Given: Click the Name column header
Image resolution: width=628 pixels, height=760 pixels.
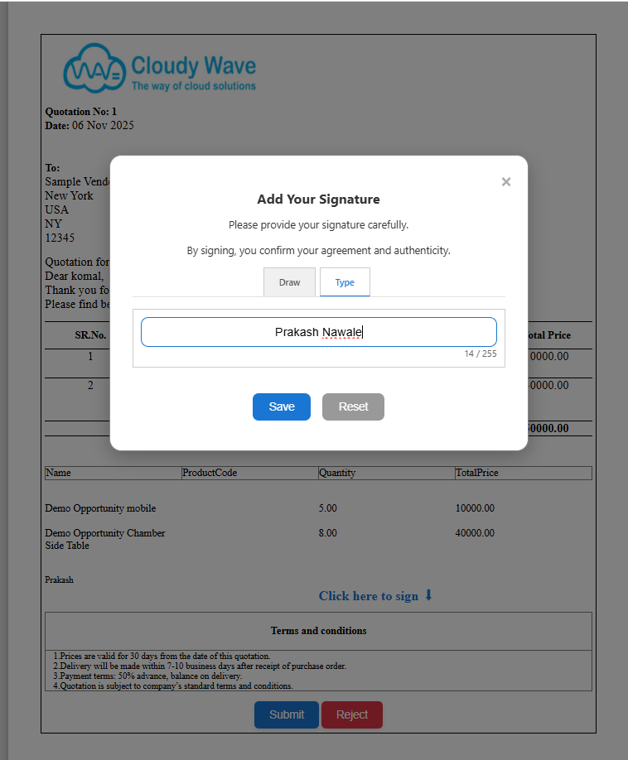Looking at the screenshot, I should [x=58, y=473].
